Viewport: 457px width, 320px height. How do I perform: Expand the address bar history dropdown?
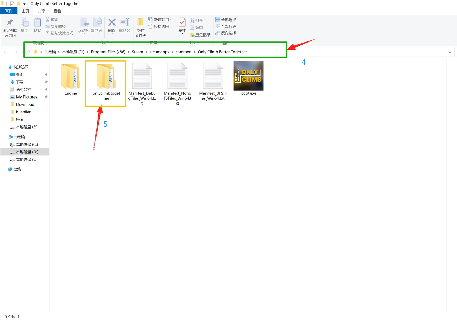(450, 52)
